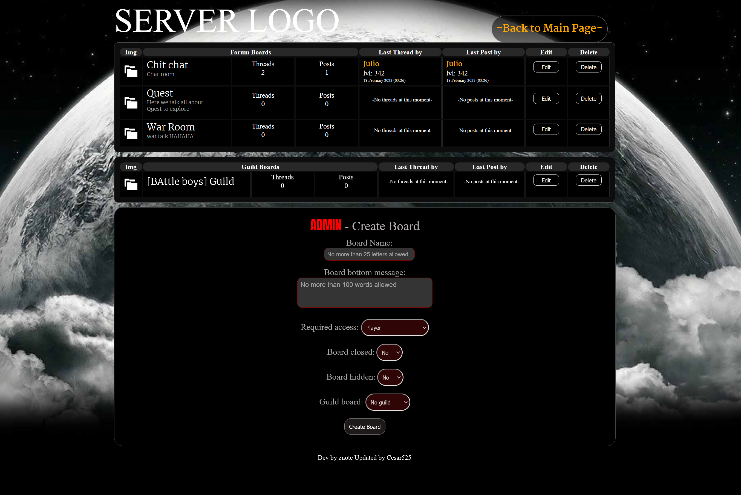Screen dimensions: 741x495
Task: Edit the Quest board
Action: click(x=546, y=98)
